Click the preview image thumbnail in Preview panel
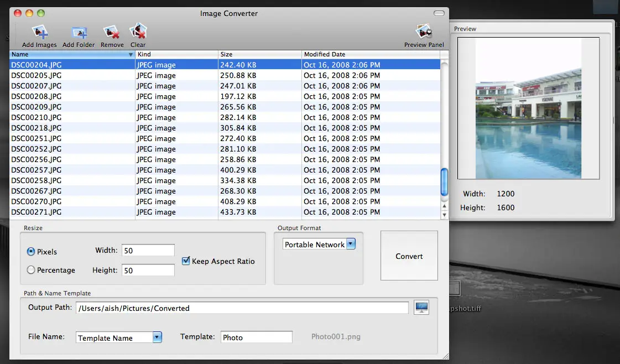This screenshot has width=620, height=364. pyautogui.click(x=528, y=108)
